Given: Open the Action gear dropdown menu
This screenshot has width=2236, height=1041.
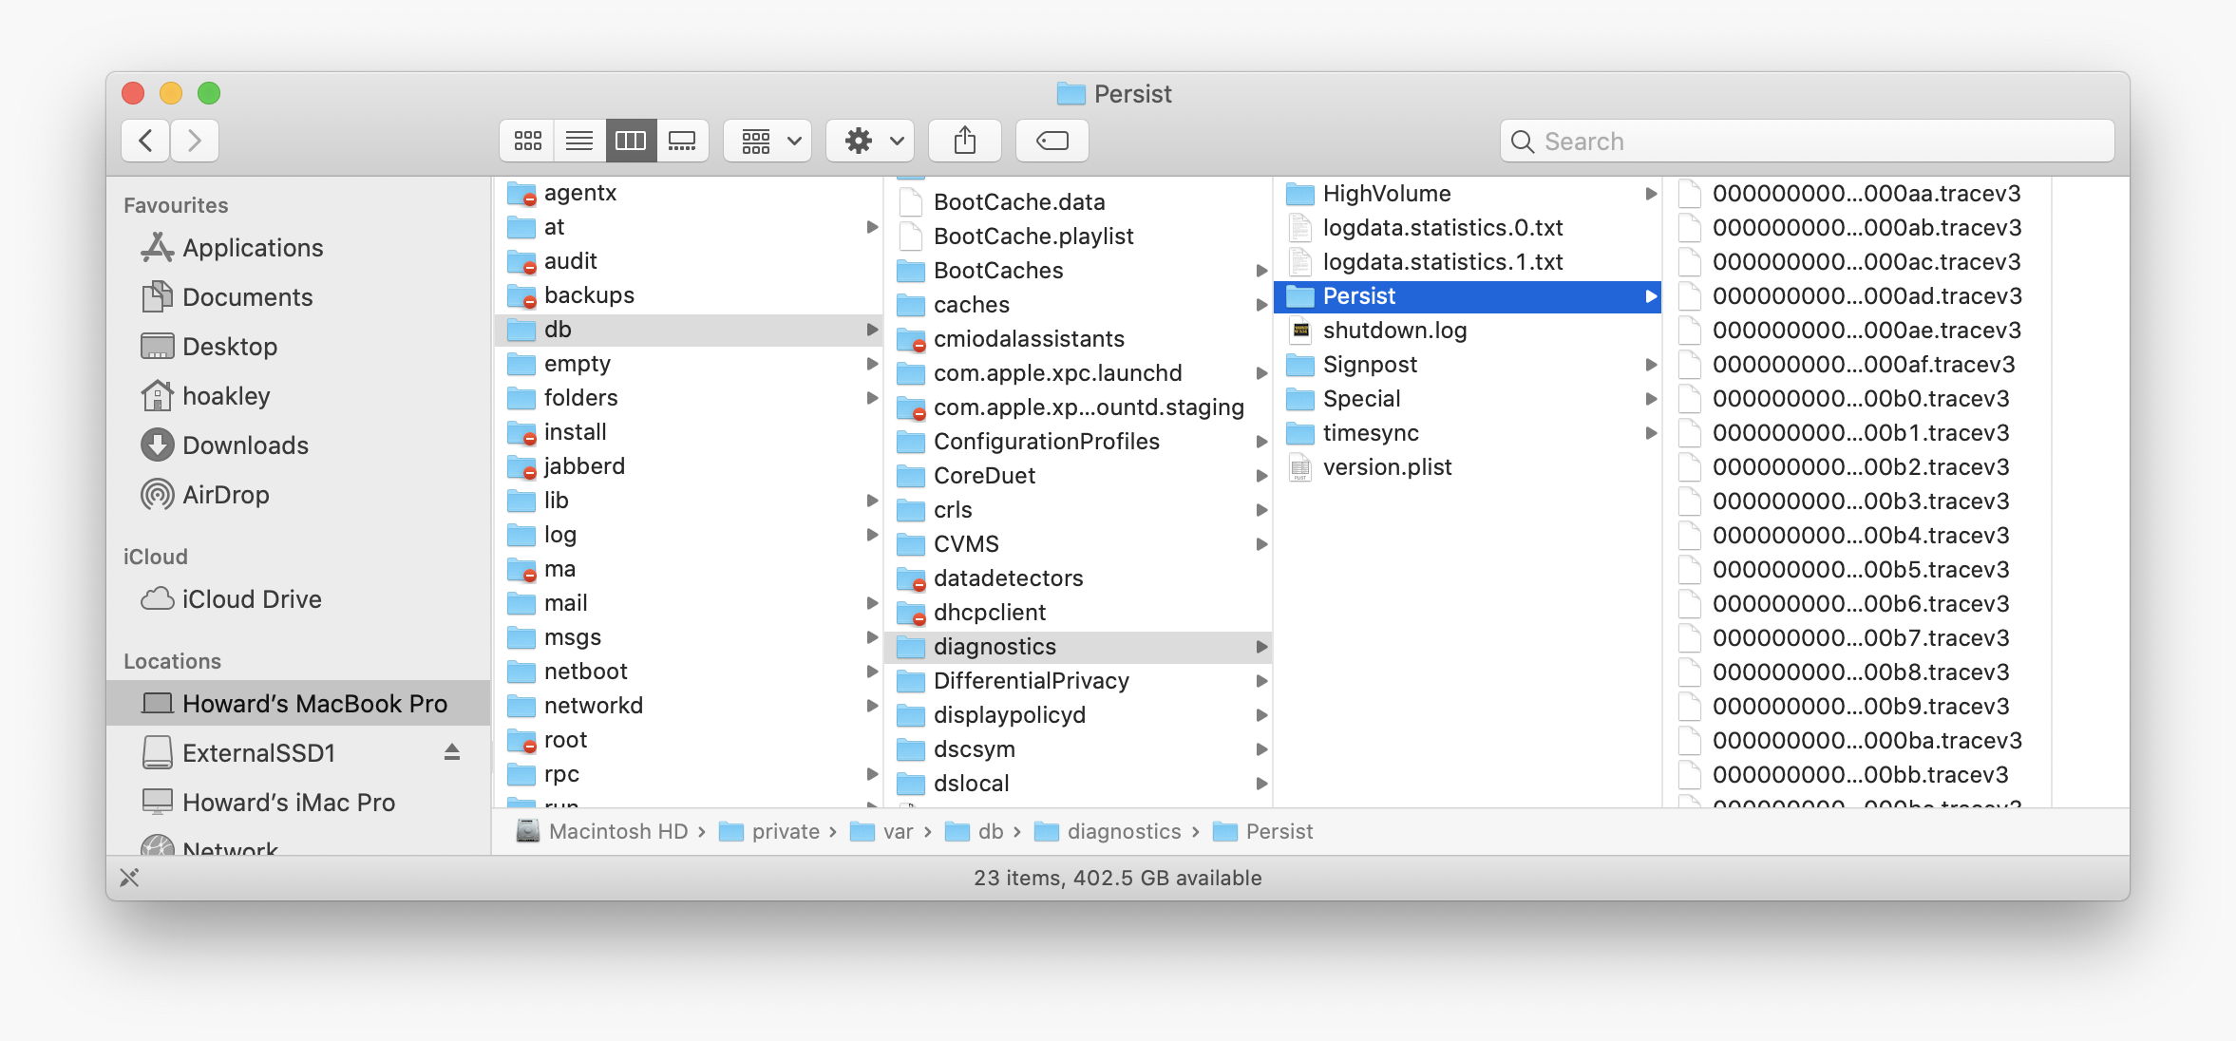Looking at the screenshot, I should [x=870, y=142].
